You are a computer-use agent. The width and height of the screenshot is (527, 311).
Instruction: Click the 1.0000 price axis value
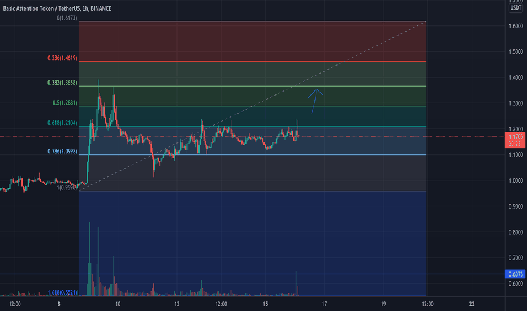pos(516,180)
